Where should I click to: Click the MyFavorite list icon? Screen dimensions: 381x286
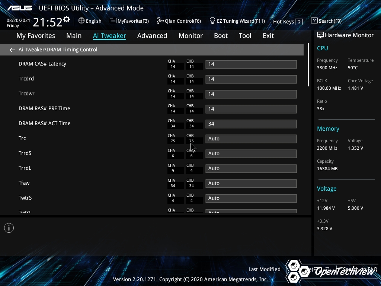coord(113,21)
